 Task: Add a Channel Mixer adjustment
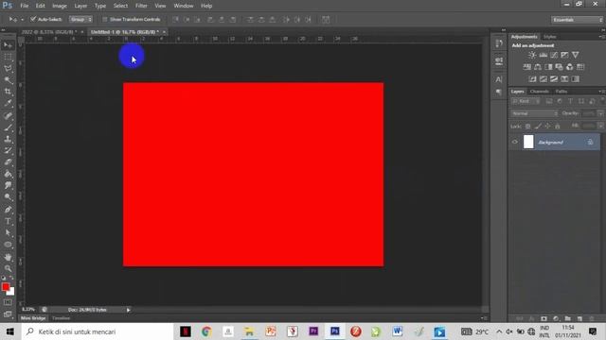pos(570,67)
